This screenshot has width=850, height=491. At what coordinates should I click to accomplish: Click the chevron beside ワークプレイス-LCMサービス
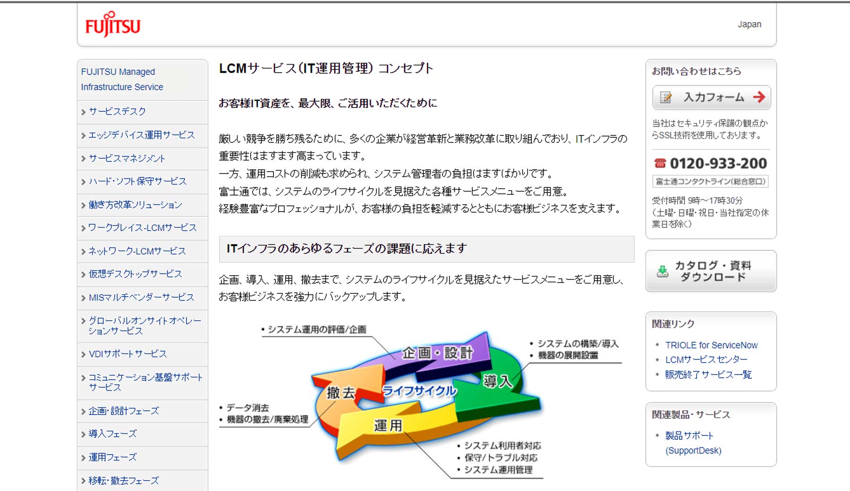[x=83, y=228]
